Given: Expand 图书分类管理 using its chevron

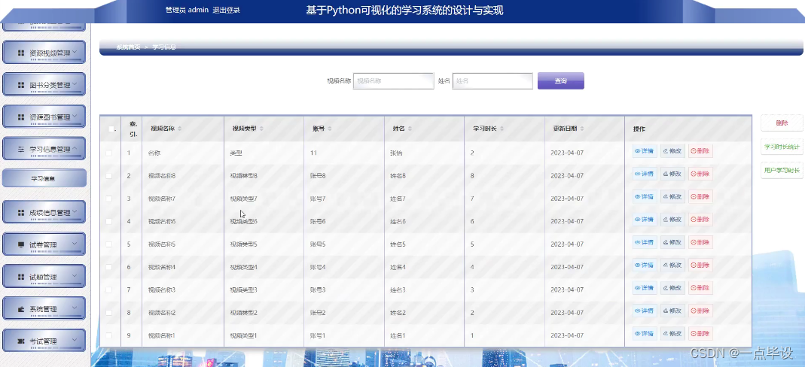Looking at the screenshot, I should point(75,84).
